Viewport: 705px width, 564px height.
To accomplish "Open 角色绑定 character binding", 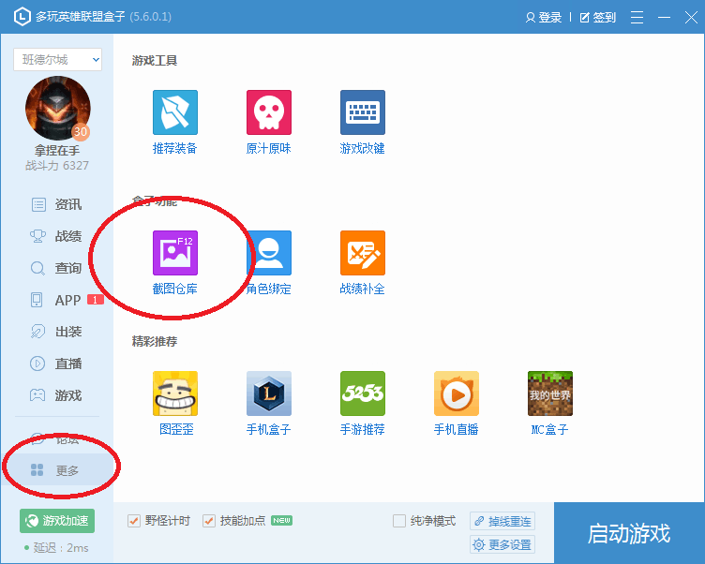I will tap(269, 262).
